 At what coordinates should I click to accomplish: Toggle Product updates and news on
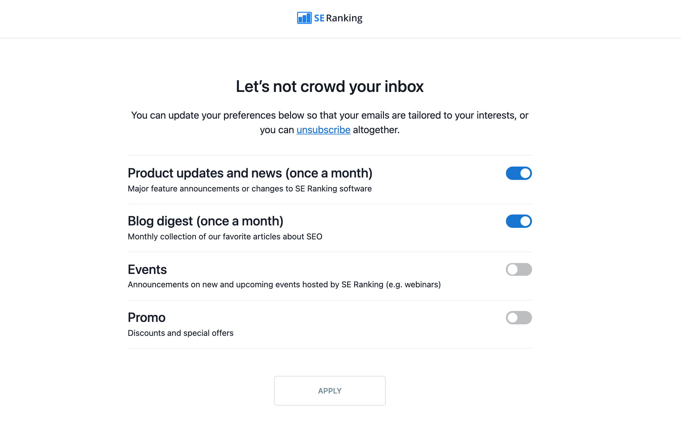click(519, 173)
